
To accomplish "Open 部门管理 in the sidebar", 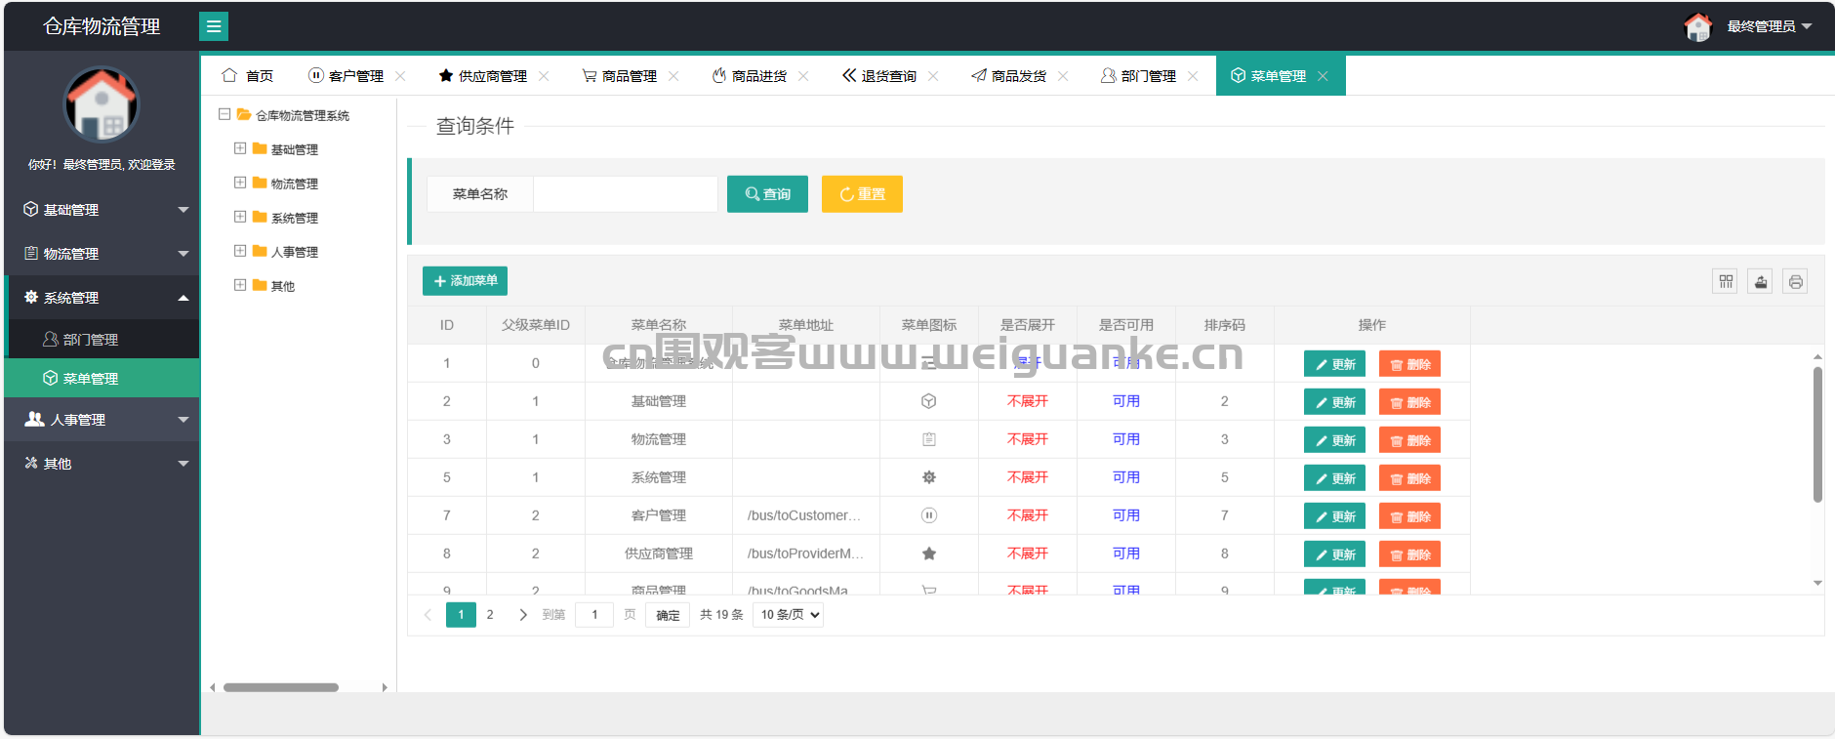I will [102, 340].
